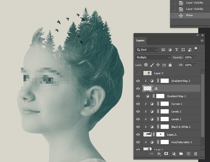Click the Move icon in History panel
The width and height of the screenshot is (210, 162).
(x=181, y=16)
